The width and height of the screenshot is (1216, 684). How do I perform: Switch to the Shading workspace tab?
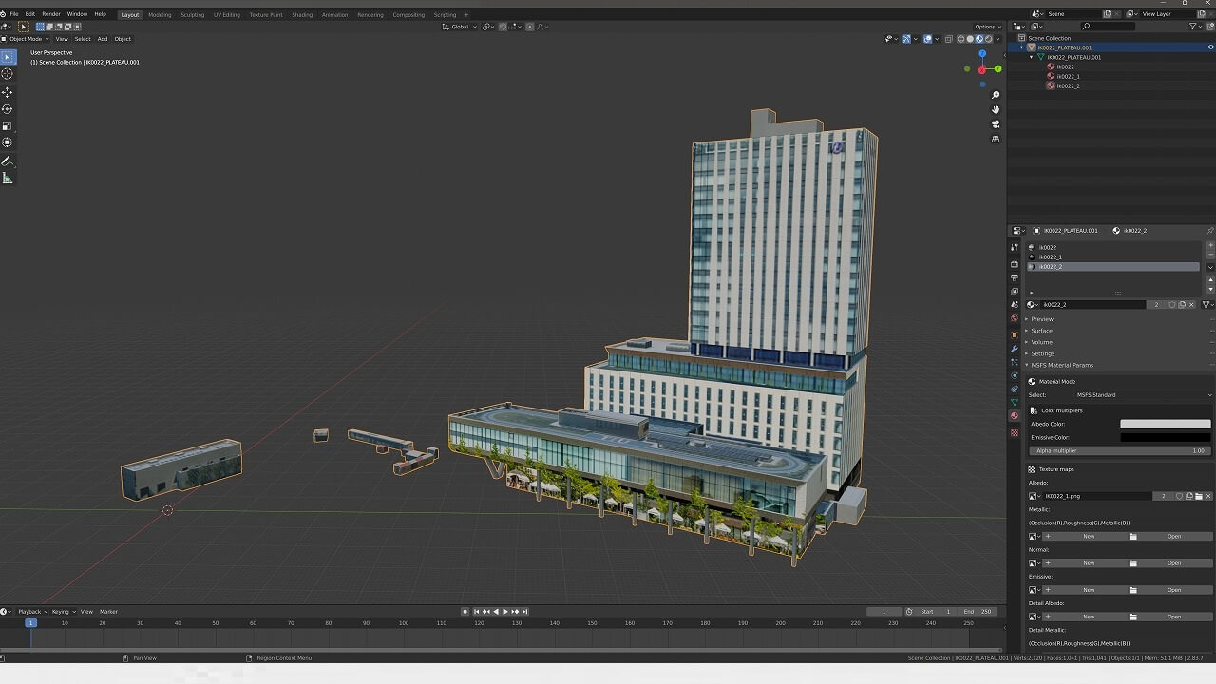pos(302,15)
